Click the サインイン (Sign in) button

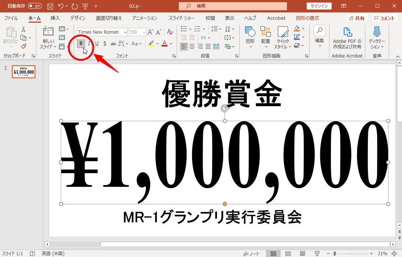[319, 6]
